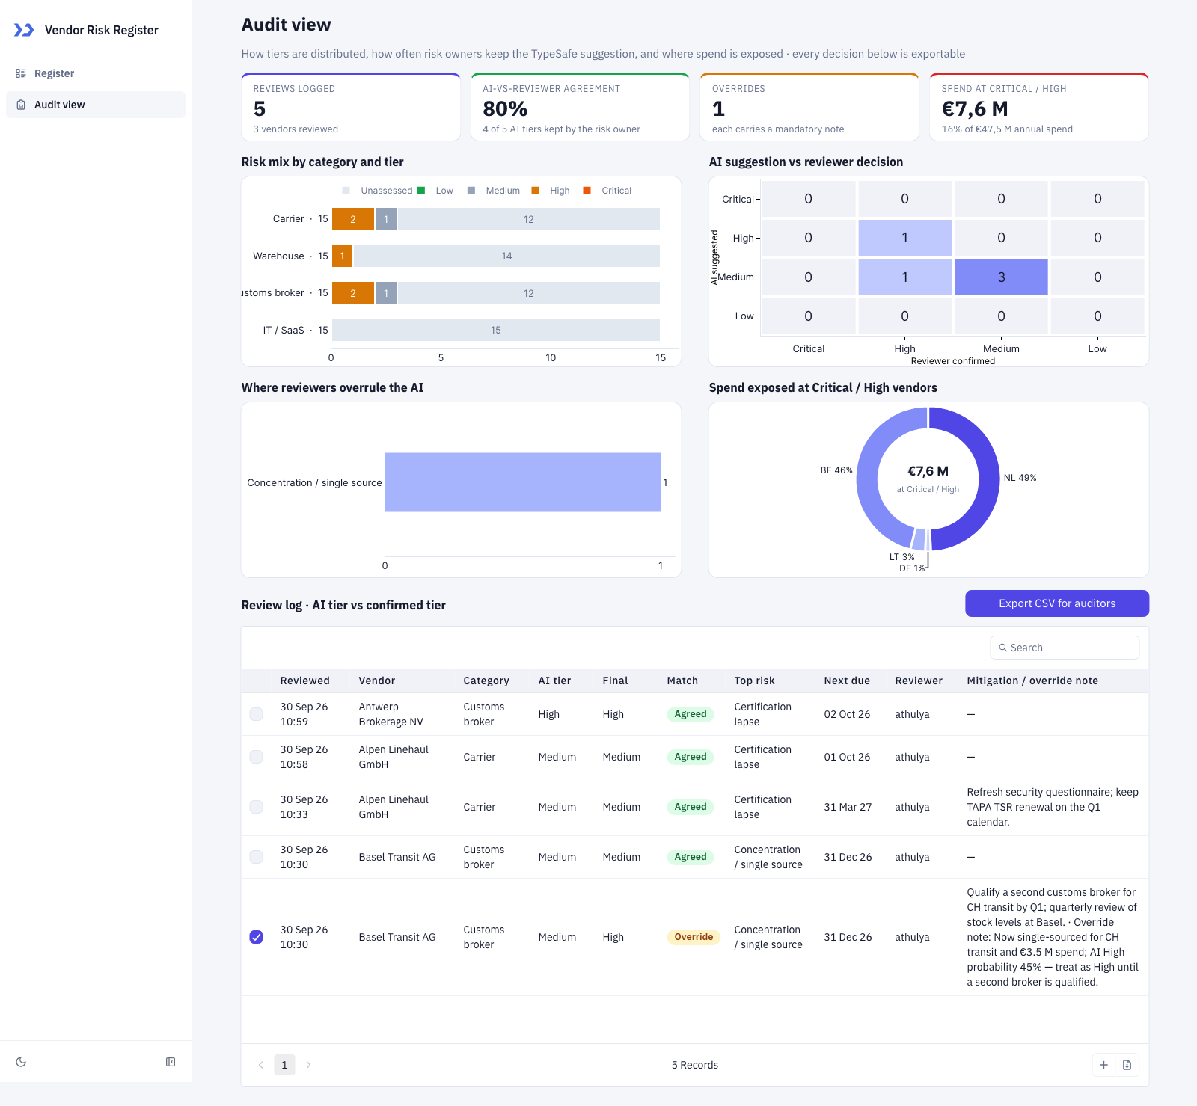Tick checkbox for Alpen Linehaul 10:58 row

(256, 757)
